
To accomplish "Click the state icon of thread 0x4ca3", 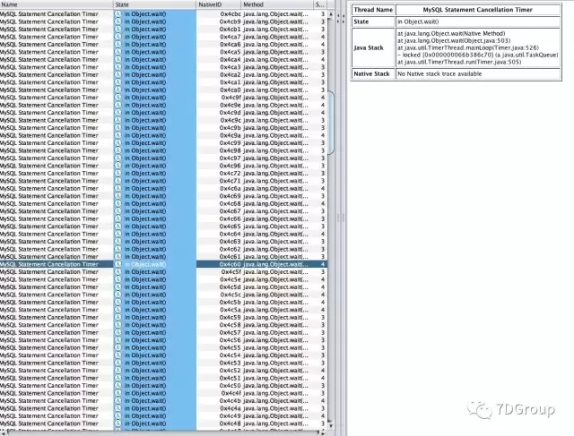I will click(x=117, y=67).
